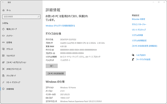The width and height of the screenshot is (167, 104).
Task: Open このPCの名前を変更 (詳細設定) link
Action: pos(145,46)
